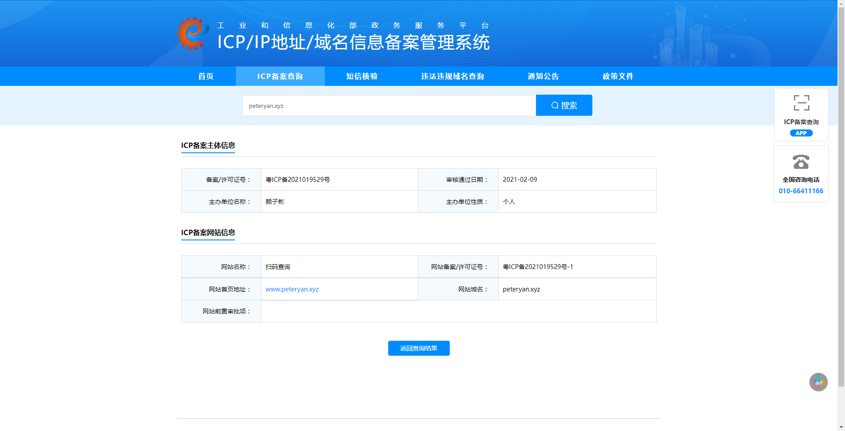Select the ICP备案查询 tab

(280, 76)
